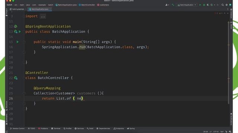Click src in navigation breadcrumb
The width and height of the screenshot is (238, 133).
(16, 5)
